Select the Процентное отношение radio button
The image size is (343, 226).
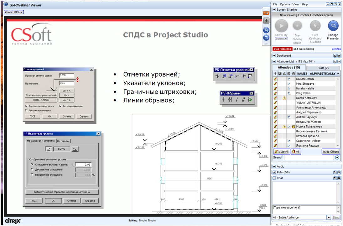click(x=32, y=175)
